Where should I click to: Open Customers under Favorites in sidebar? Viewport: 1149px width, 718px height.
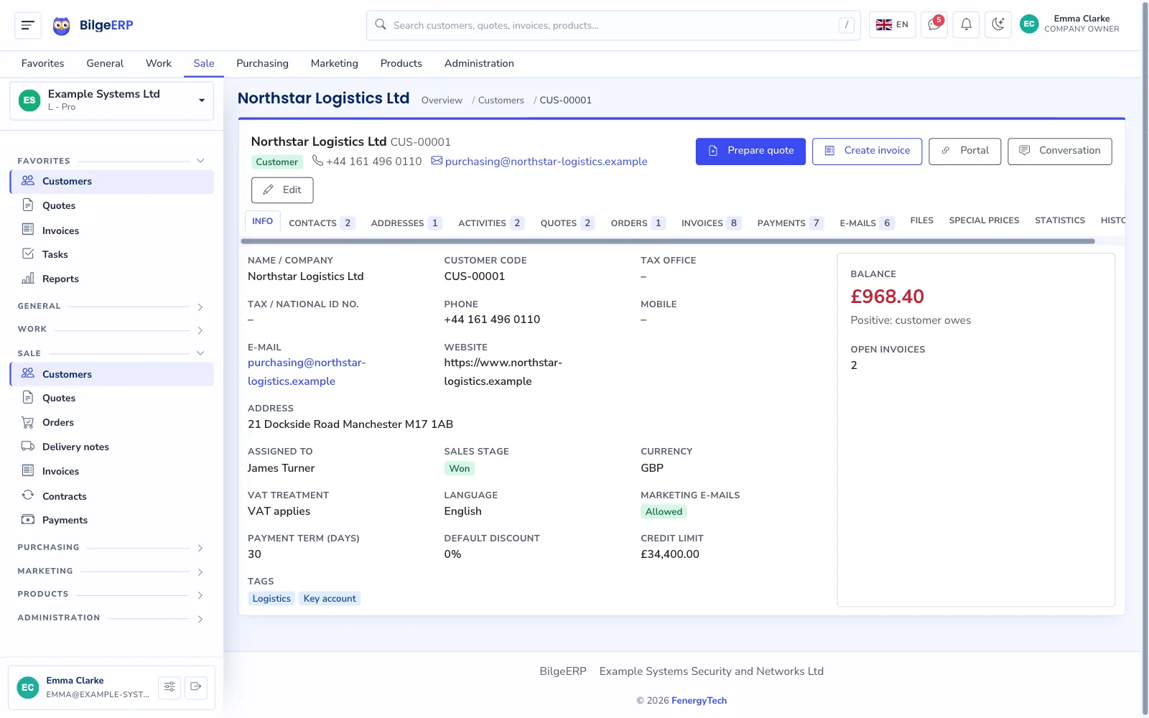[x=112, y=182]
